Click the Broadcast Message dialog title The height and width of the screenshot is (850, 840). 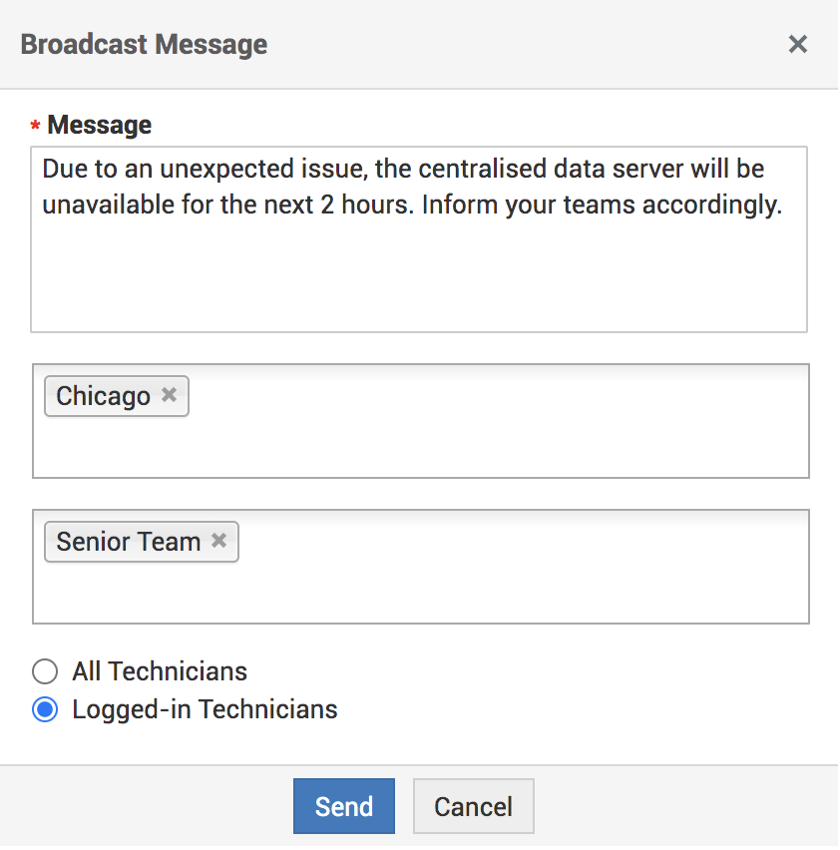coord(144,45)
